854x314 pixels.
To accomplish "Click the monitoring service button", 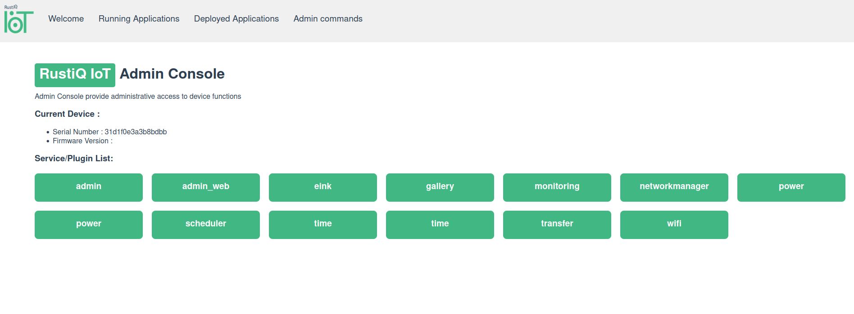I will coord(557,187).
